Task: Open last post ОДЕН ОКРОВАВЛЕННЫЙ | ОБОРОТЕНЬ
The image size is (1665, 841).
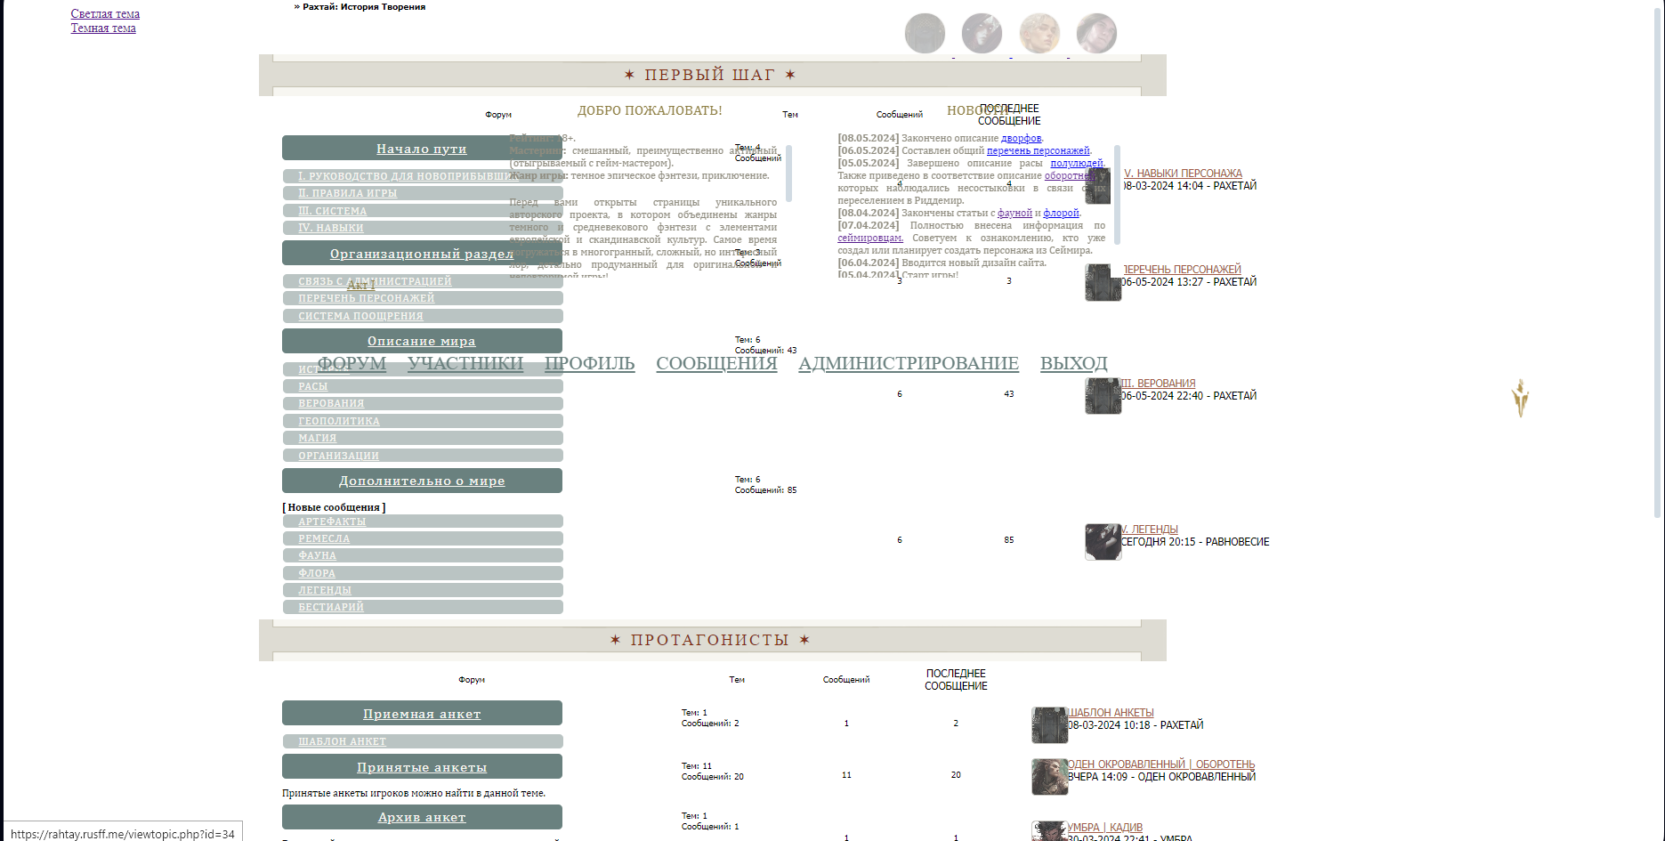Action: [x=1161, y=764]
